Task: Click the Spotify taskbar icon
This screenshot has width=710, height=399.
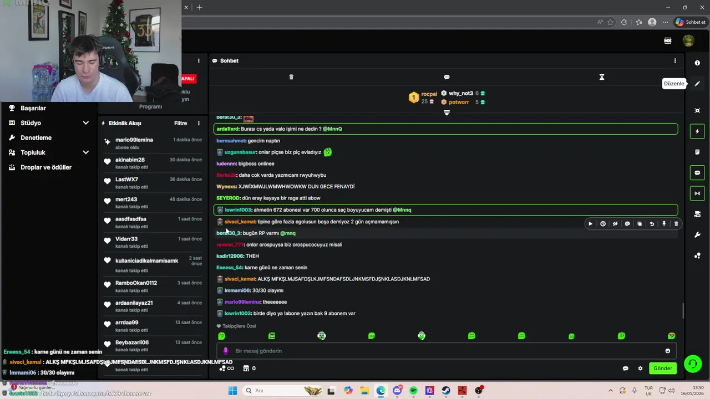Action: [x=413, y=391]
